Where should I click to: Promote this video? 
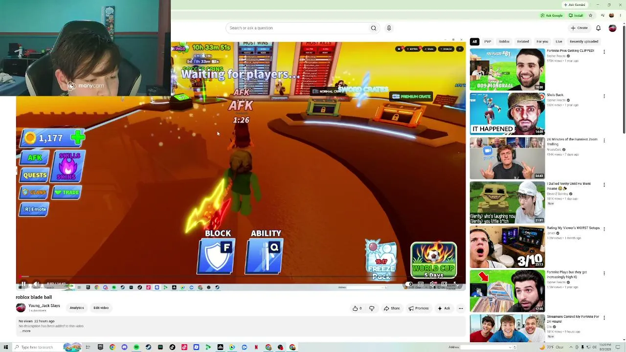[x=419, y=308]
